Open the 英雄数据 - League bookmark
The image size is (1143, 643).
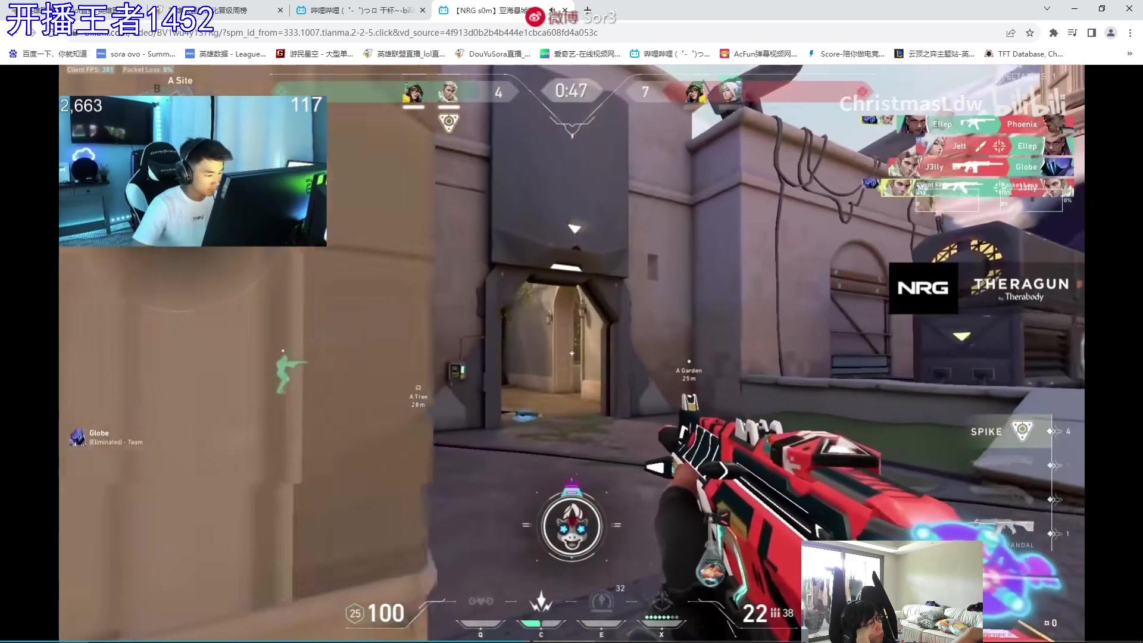click(226, 54)
